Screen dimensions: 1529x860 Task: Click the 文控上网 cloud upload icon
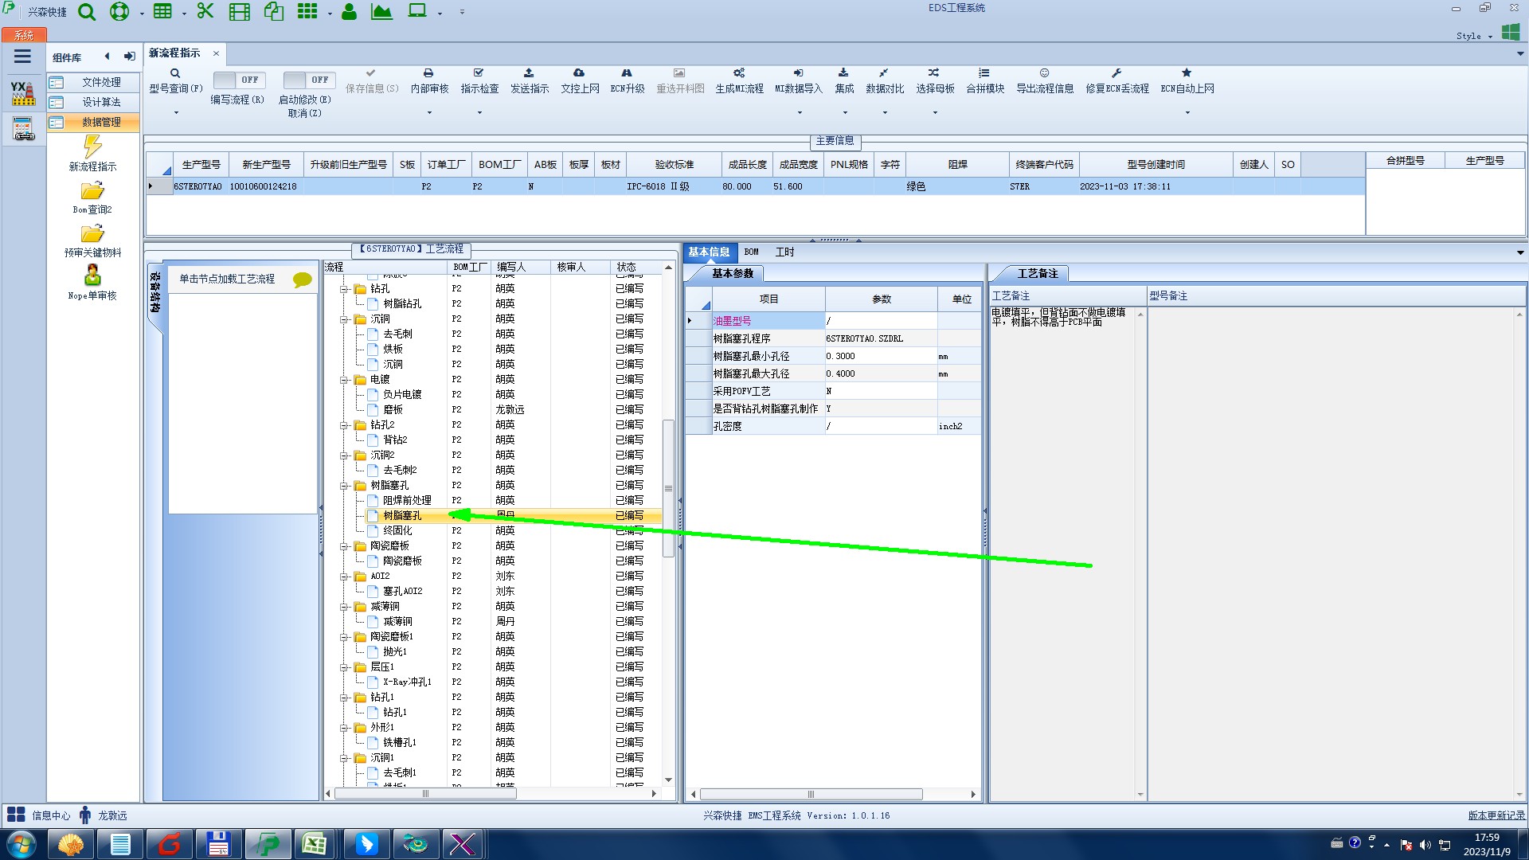(x=579, y=73)
